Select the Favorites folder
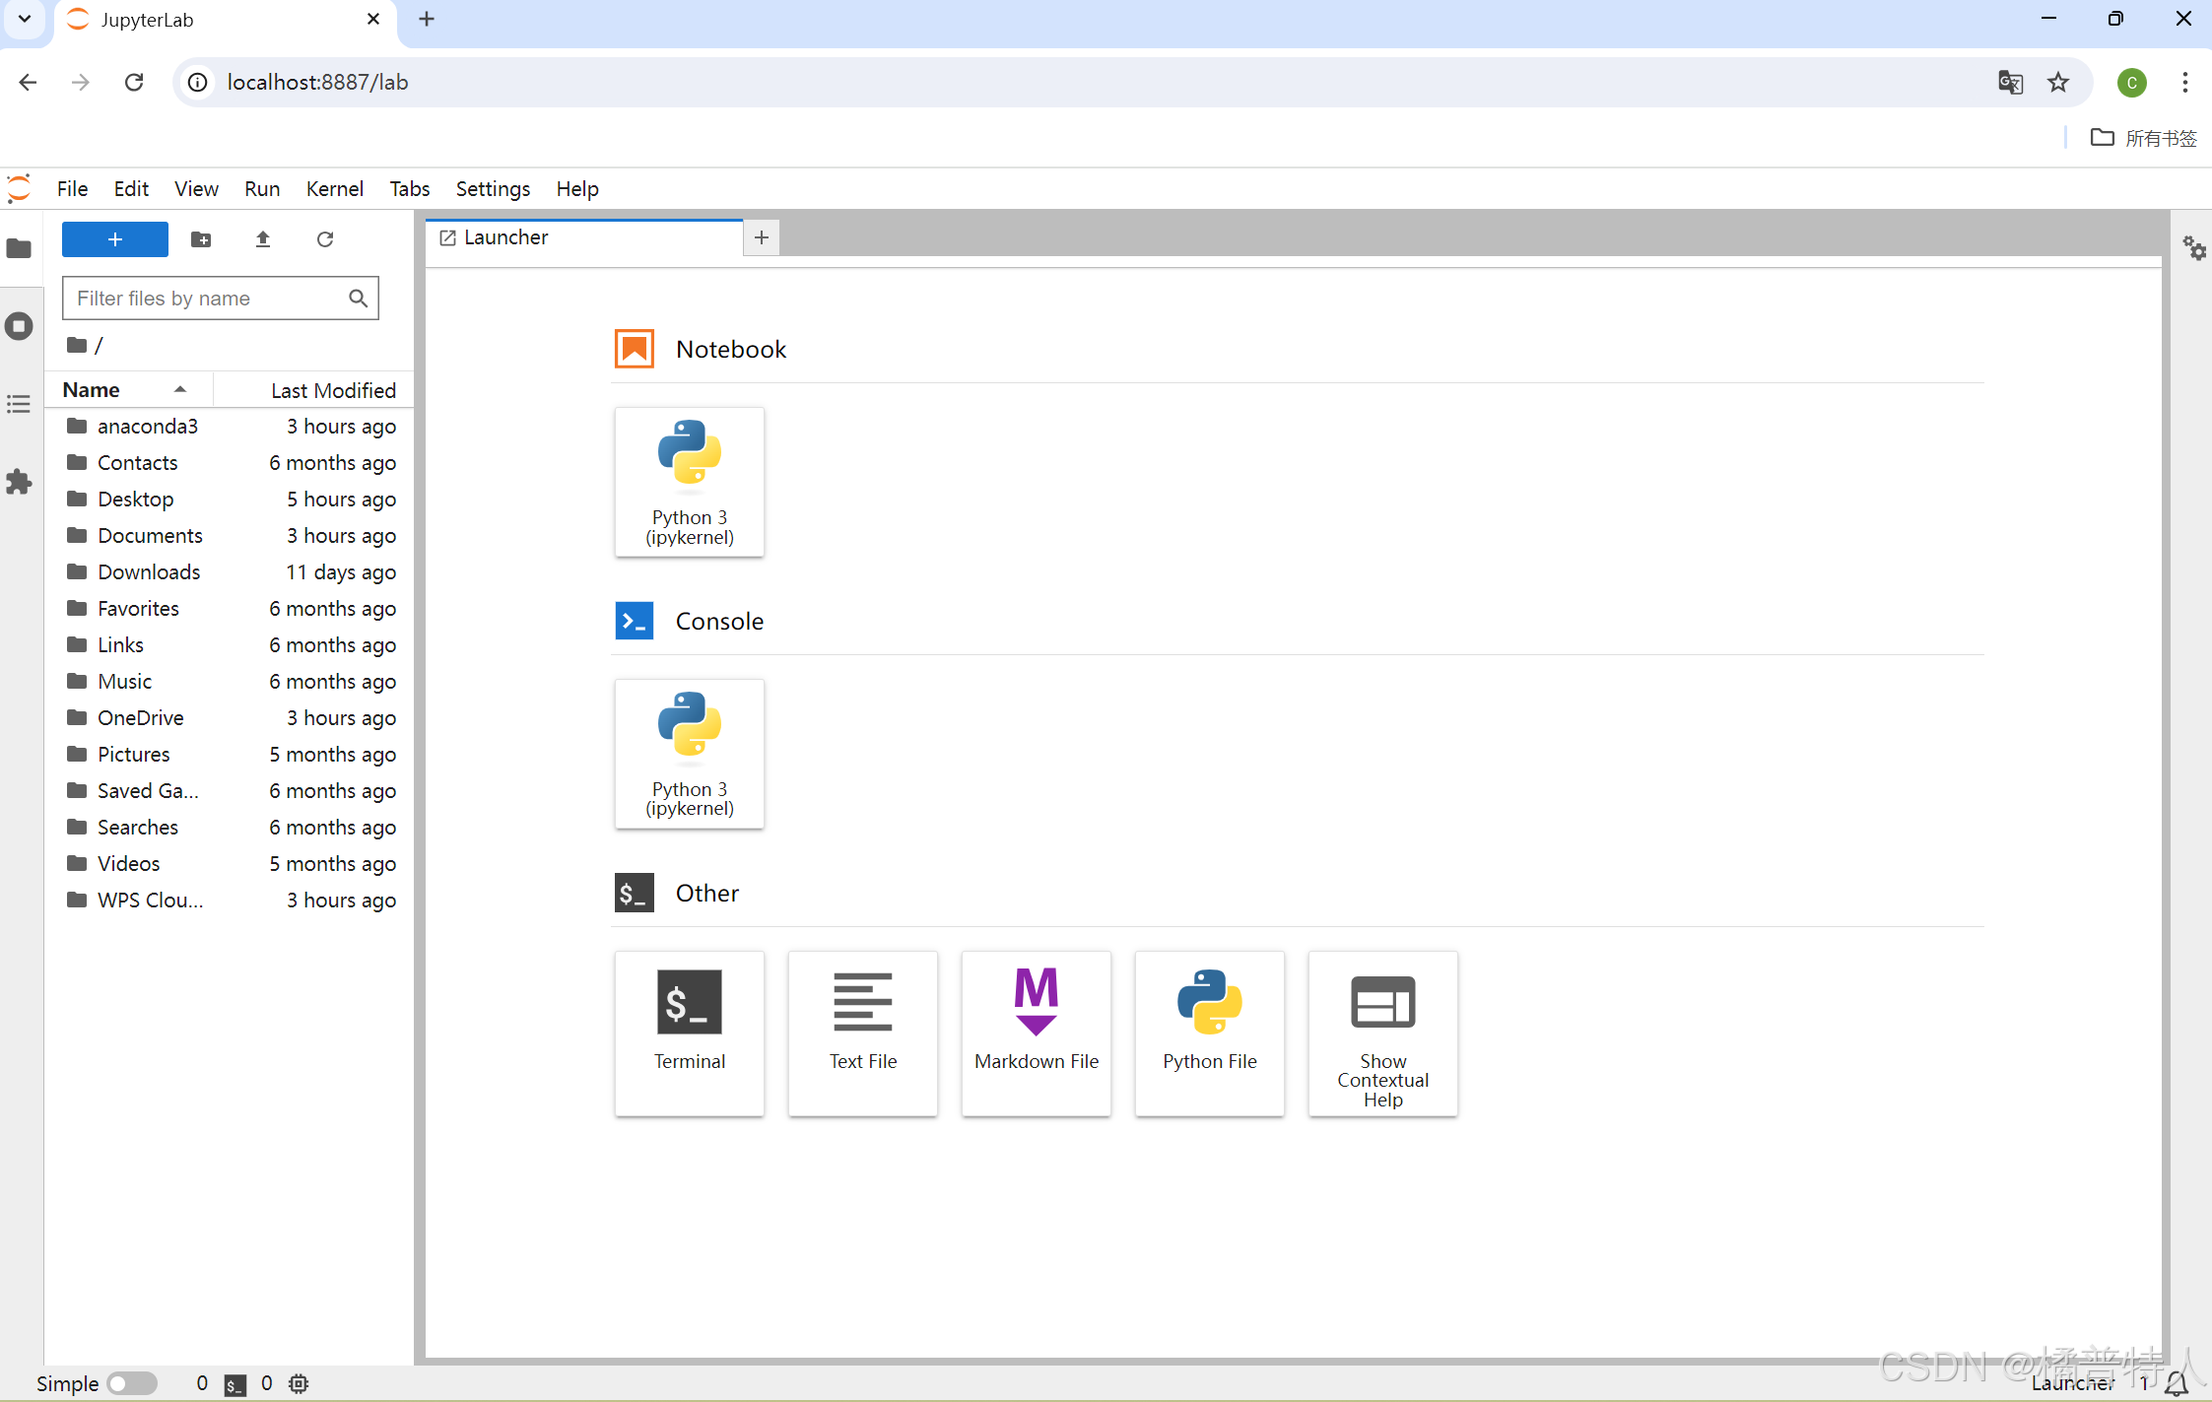Viewport: 2212px width, 1402px height. click(x=230, y=608)
